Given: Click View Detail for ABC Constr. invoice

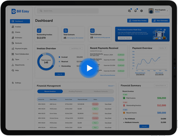Looking at the screenshot, I should (108, 104).
